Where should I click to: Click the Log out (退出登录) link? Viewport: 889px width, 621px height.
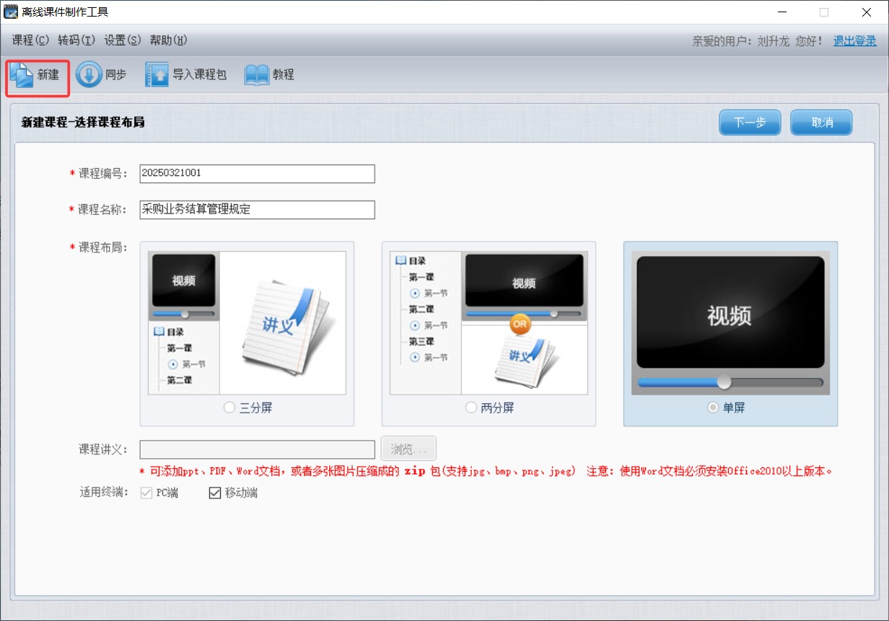point(854,41)
